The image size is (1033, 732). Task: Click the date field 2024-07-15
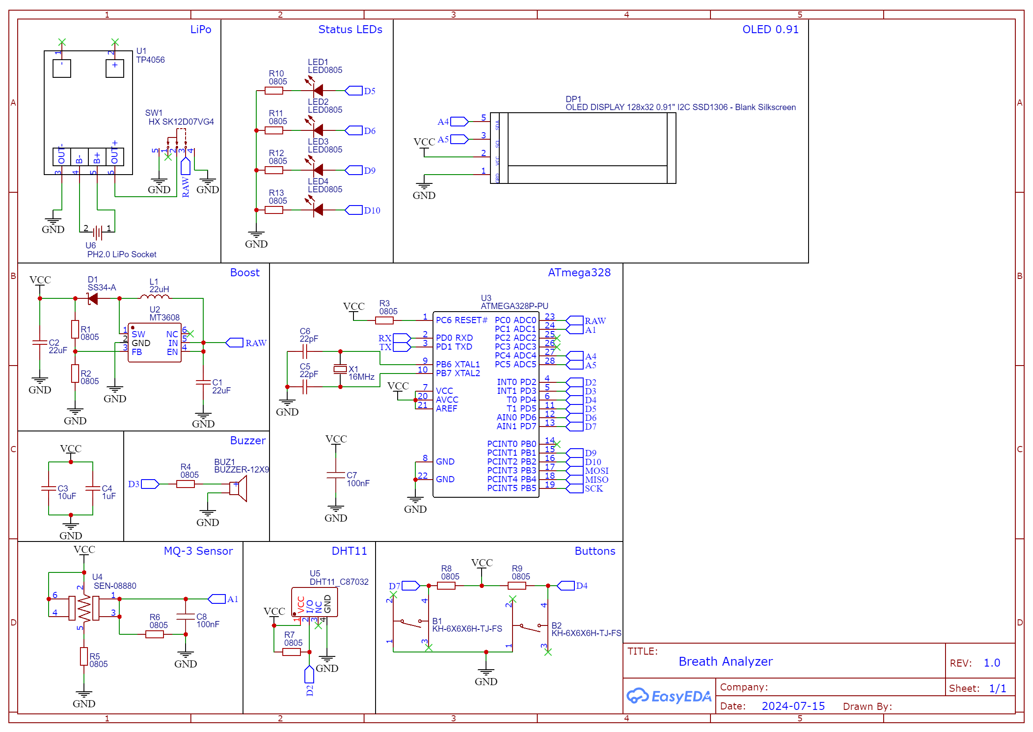[x=793, y=706]
